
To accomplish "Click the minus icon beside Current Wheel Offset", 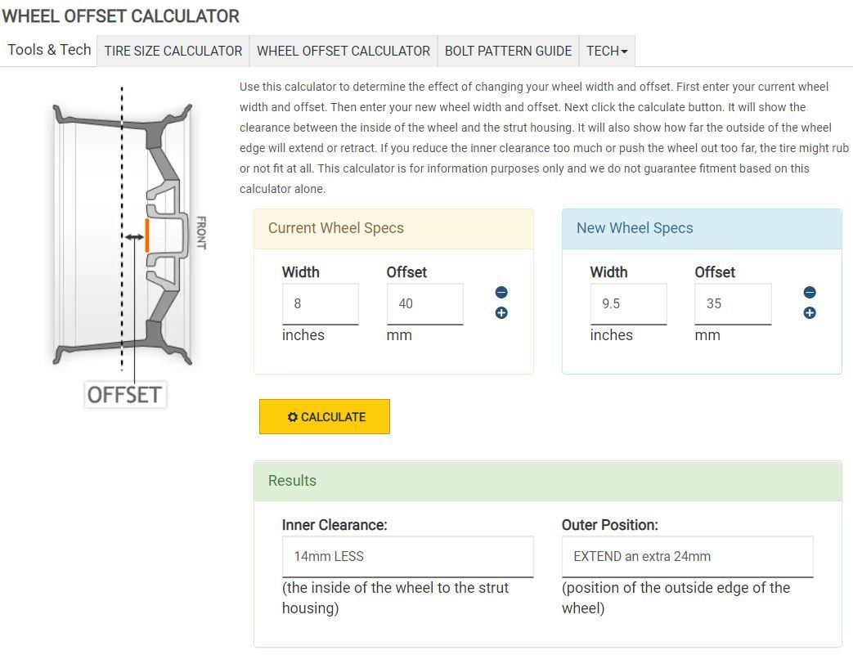I will pos(501,292).
